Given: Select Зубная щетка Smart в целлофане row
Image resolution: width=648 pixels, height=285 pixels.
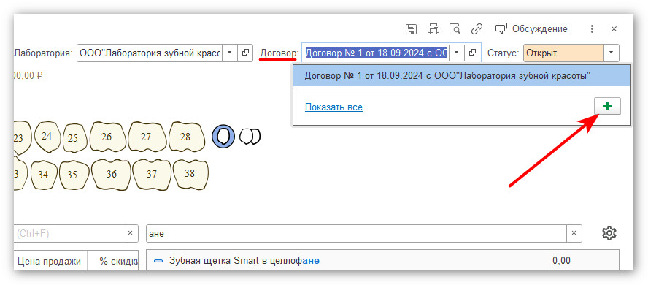Looking at the screenshot, I should [x=382, y=261].
